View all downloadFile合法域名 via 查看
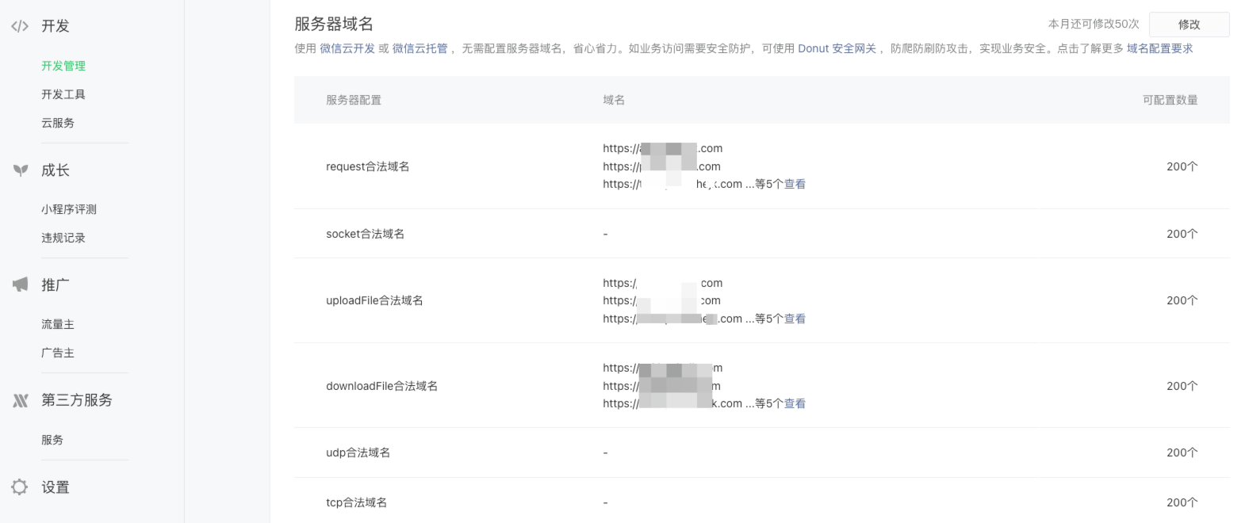The height and width of the screenshot is (523, 1249). coord(795,403)
